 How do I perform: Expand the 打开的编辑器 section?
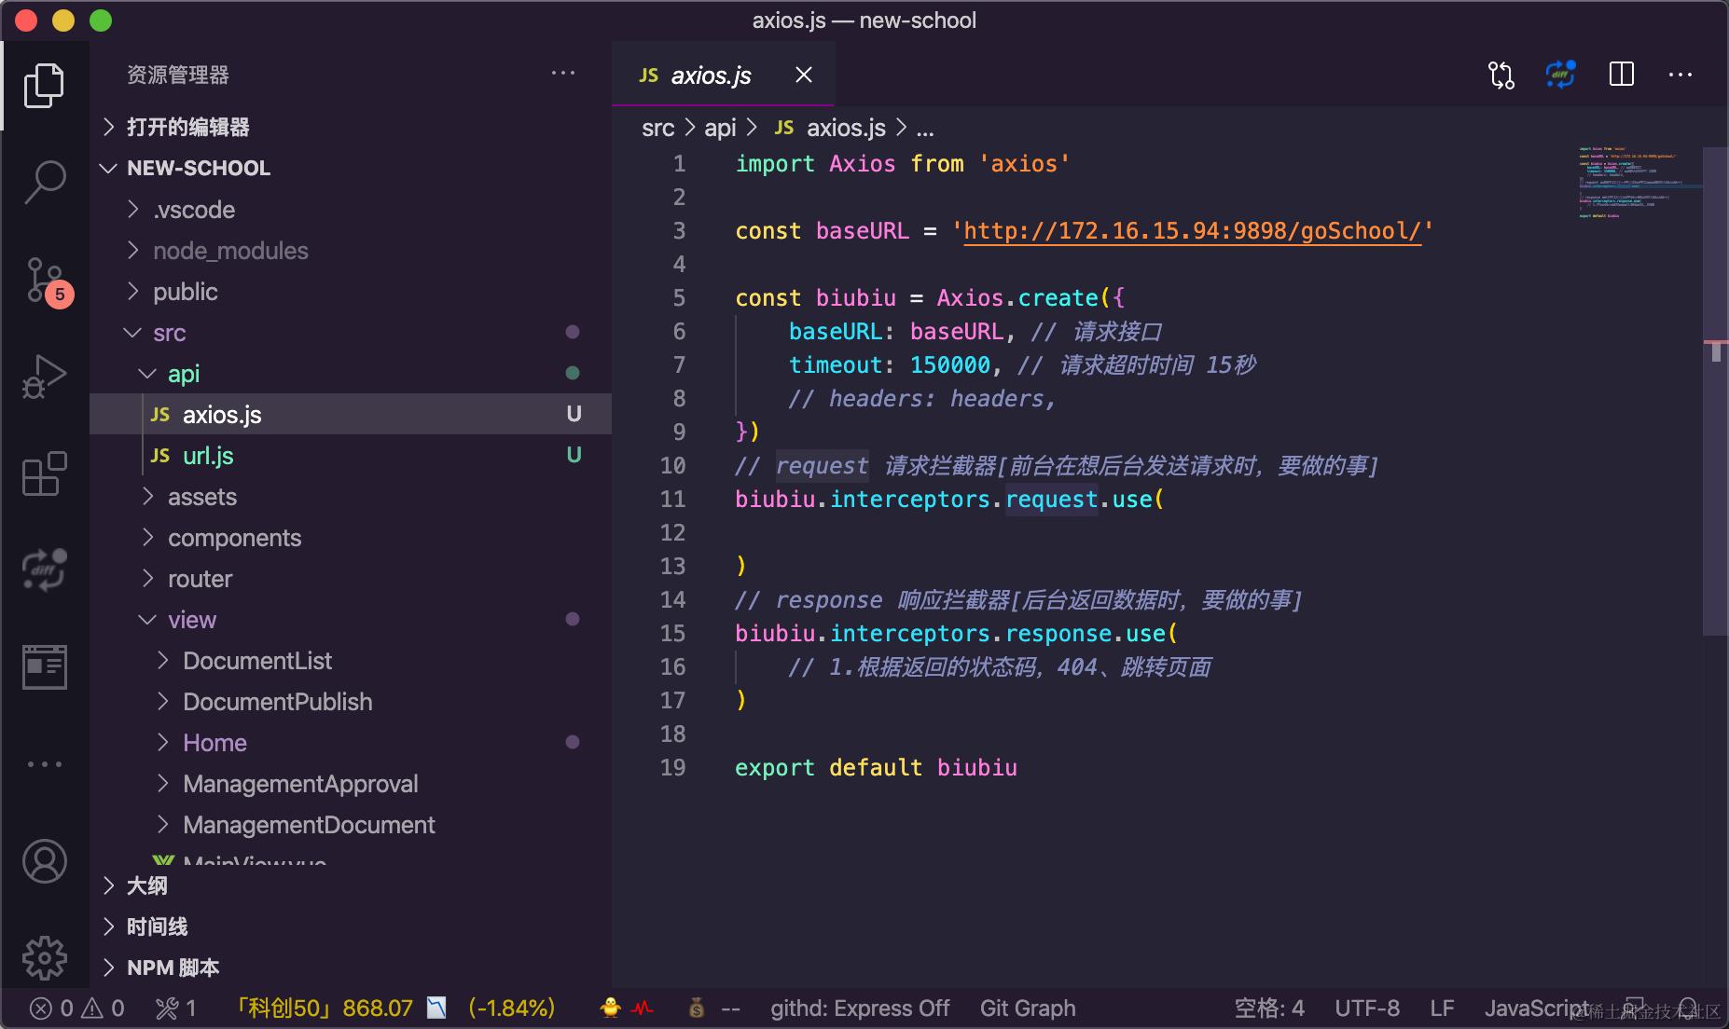coord(351,127)
